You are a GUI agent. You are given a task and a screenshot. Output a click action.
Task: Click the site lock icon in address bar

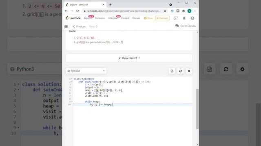[84, 11]
